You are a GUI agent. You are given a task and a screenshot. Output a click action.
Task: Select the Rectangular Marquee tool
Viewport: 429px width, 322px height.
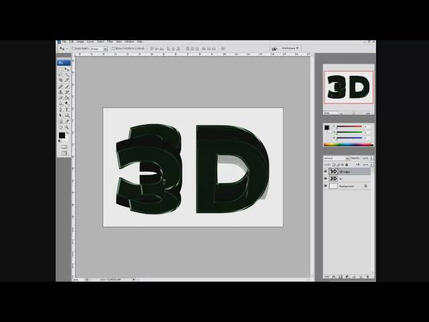click(x=61, y=69)
